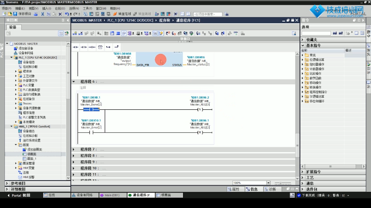
Task: Click the Delete X icon
Action: (60, 14)
